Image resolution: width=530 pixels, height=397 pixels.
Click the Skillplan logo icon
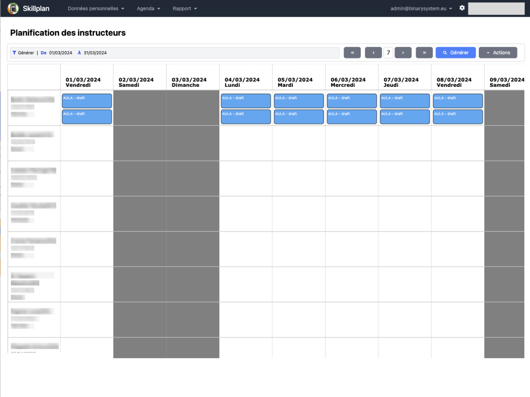pos(13,8)
